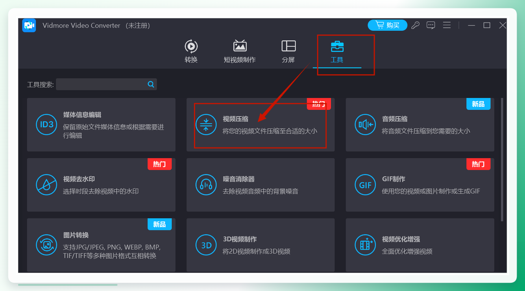Click description 去除视频音频中的背景噪音
Screen dimensions: 525x291
pyautogui.click(x=261, y=191)
